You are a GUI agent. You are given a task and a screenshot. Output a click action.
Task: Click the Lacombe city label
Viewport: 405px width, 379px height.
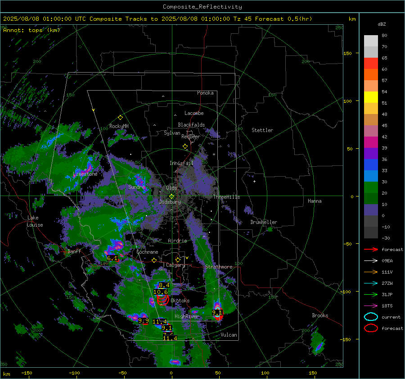194,113
